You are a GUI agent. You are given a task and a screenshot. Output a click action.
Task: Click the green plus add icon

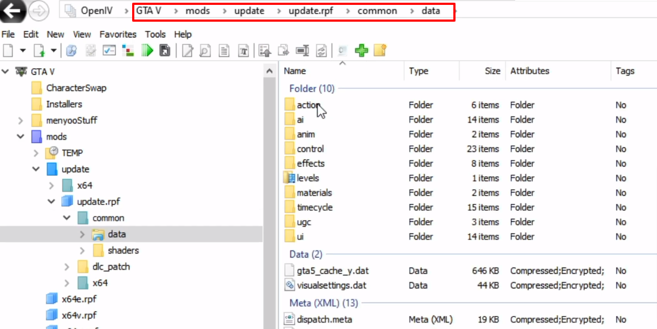[361, 50]
